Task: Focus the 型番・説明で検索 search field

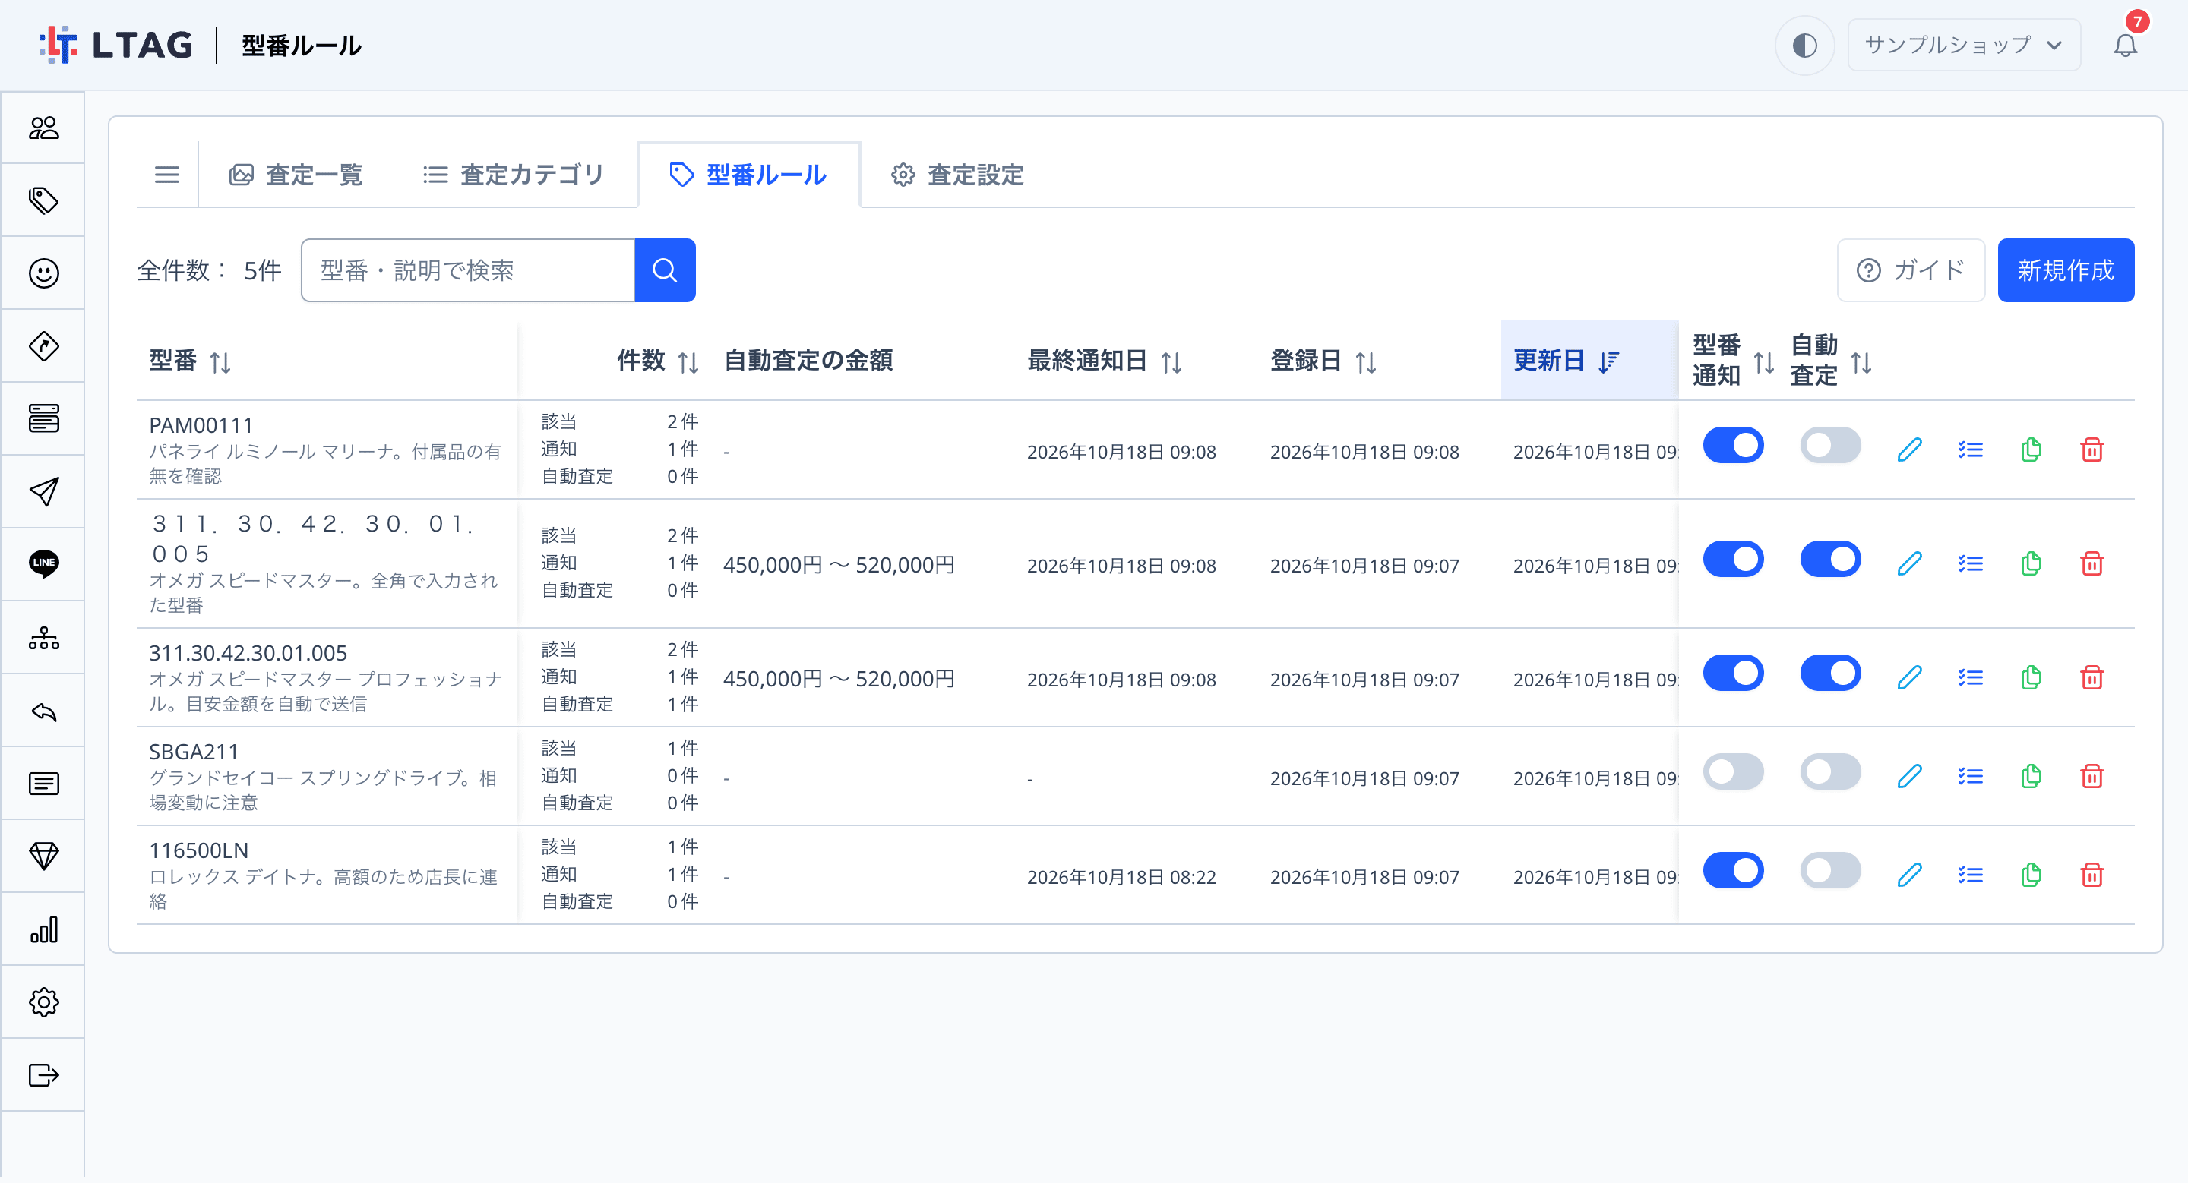Action: coord(468,271)
